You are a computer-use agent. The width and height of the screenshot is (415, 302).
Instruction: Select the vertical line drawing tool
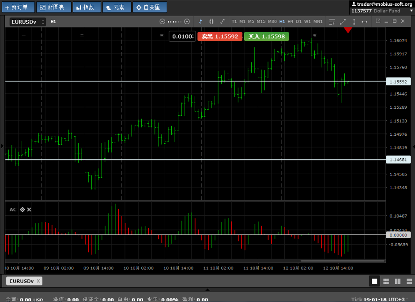(x=354, y=22)
